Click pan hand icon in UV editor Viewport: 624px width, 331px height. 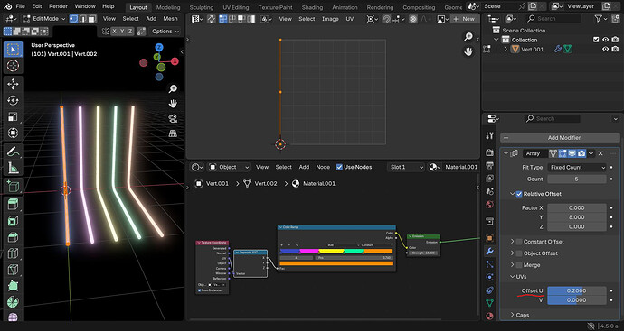point(468,51)
